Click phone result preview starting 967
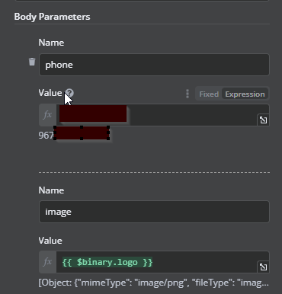This screenshot has width=282, height=294. [74, 135]
